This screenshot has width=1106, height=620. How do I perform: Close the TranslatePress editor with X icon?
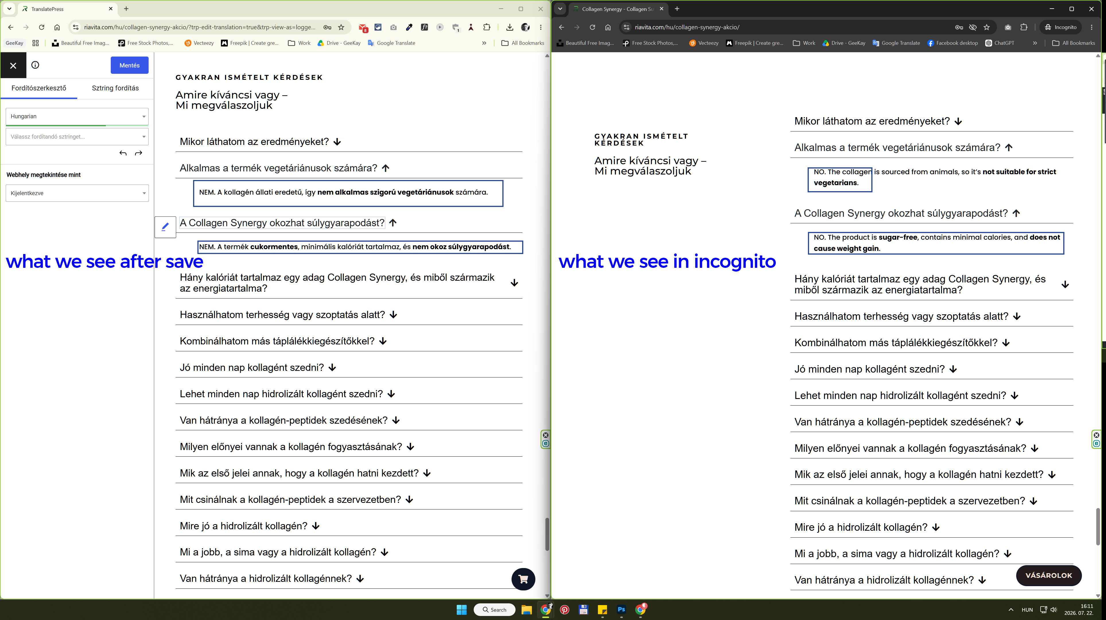(x=13, y=65)
